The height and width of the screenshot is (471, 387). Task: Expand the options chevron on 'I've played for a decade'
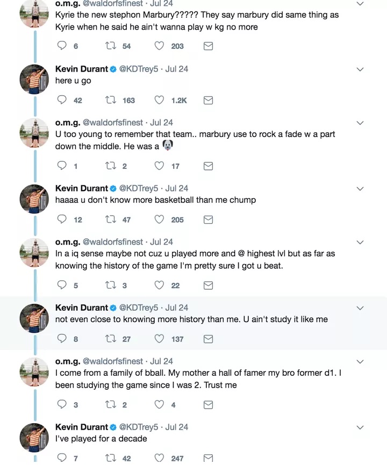[360, 427]
